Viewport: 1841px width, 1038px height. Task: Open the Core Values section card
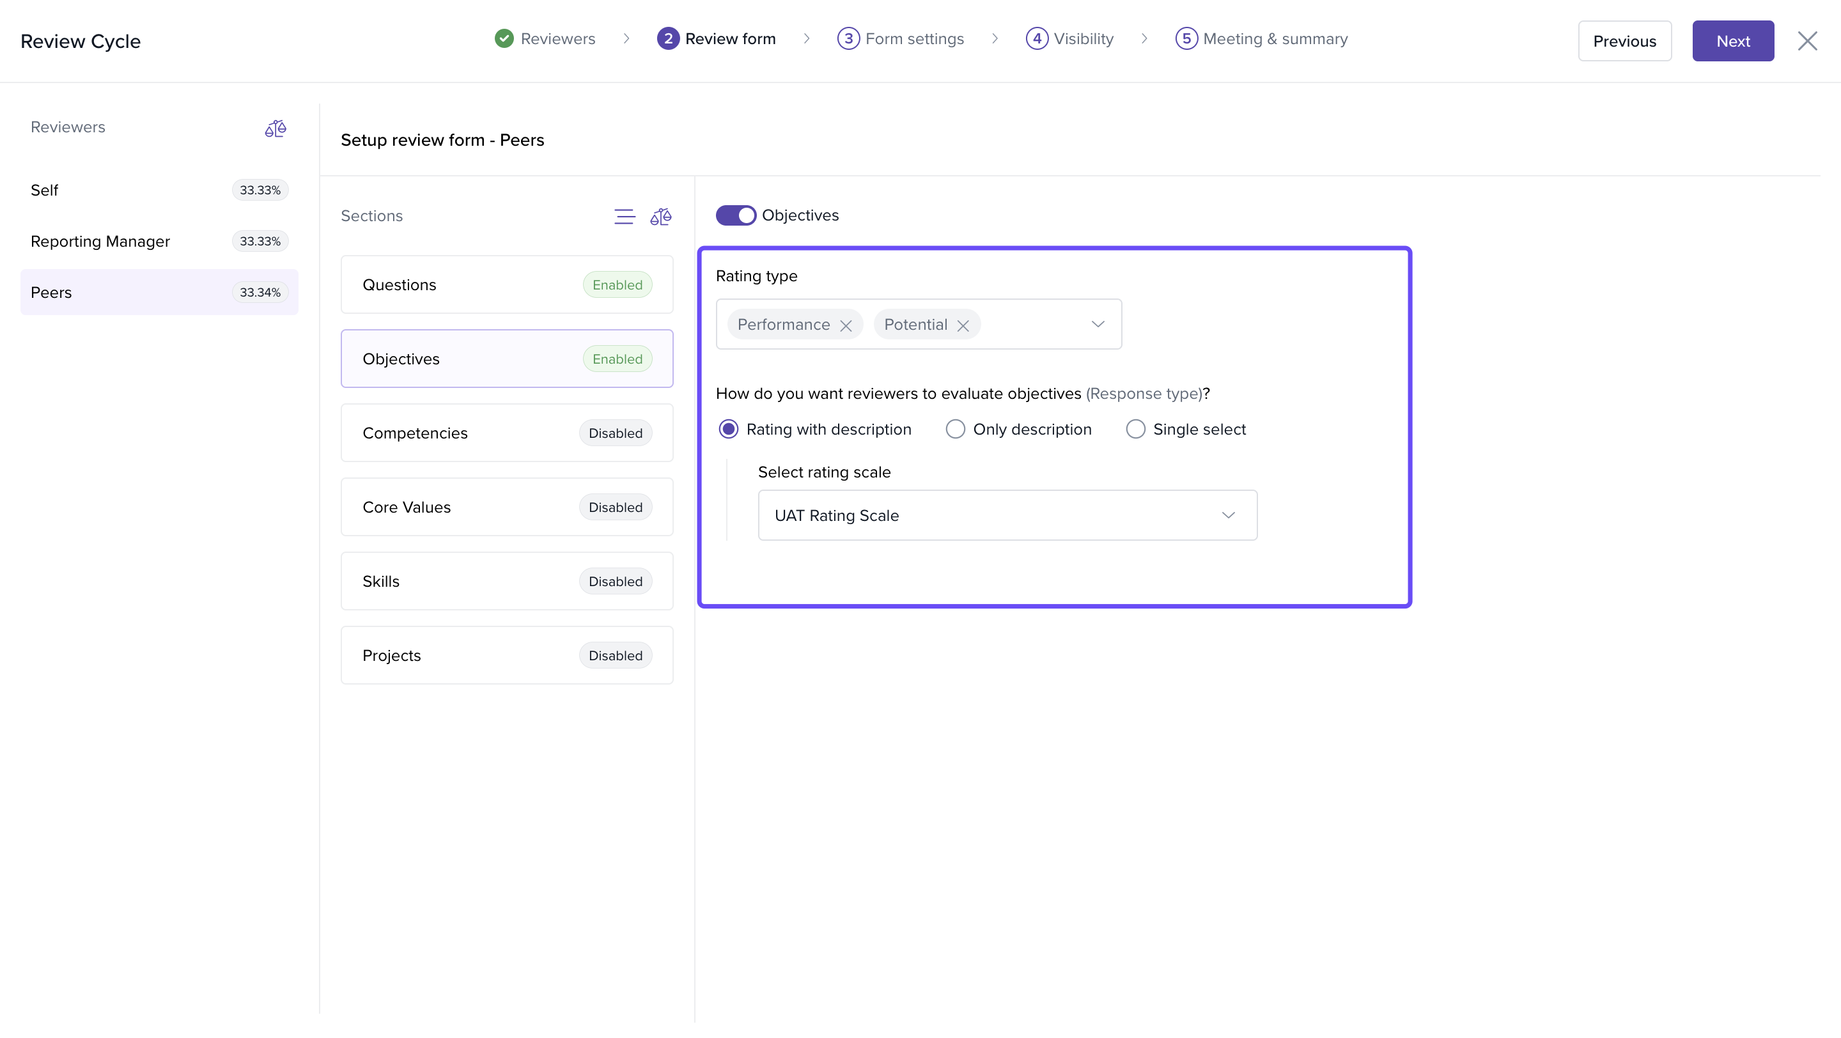point(507,507)
